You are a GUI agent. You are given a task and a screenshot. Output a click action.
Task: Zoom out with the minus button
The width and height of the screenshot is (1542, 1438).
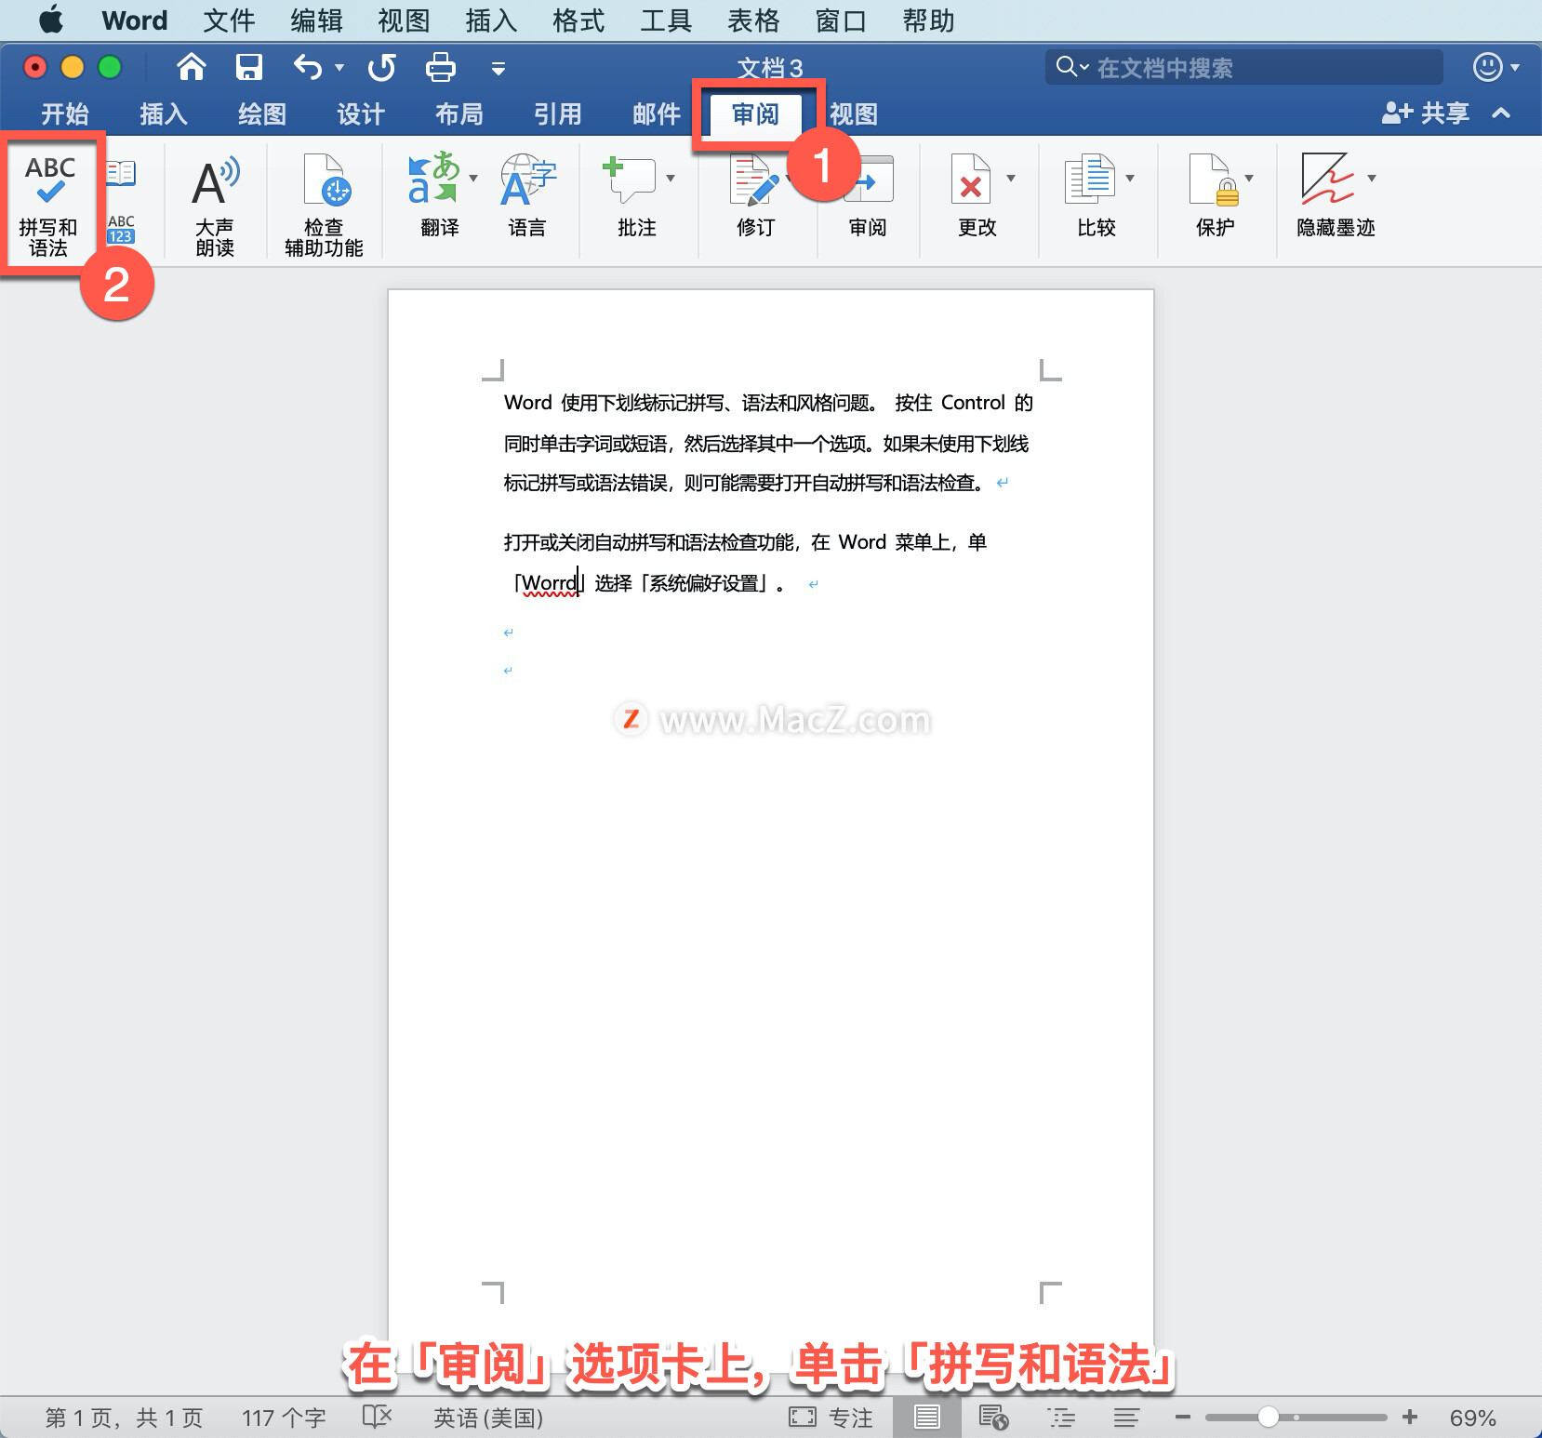(1182, 1417)
